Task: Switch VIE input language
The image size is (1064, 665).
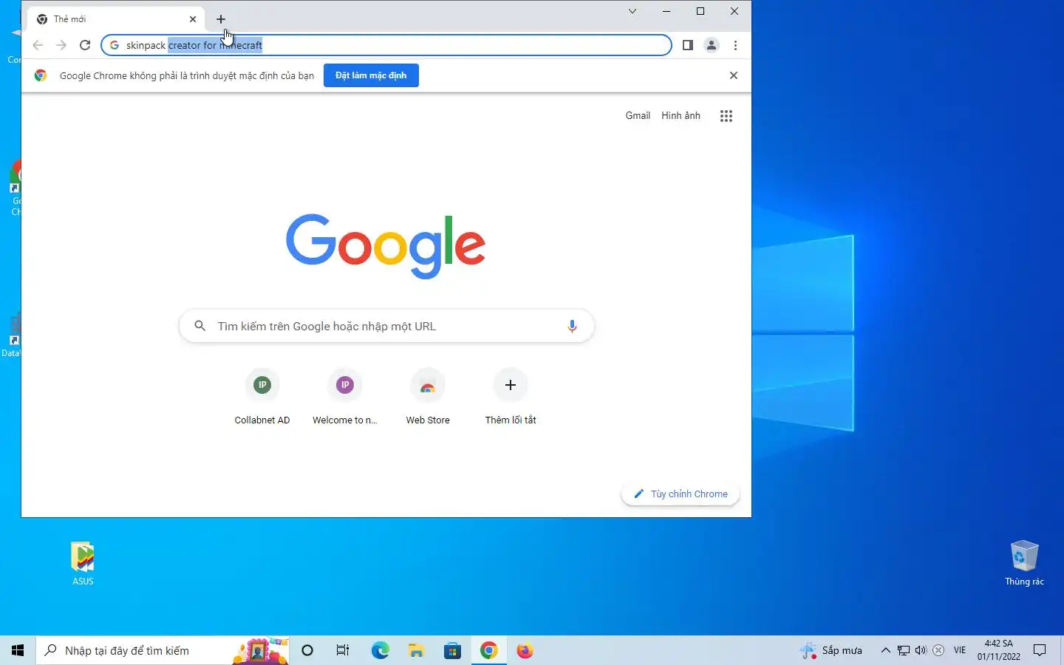Action: [x=960, y=650]
